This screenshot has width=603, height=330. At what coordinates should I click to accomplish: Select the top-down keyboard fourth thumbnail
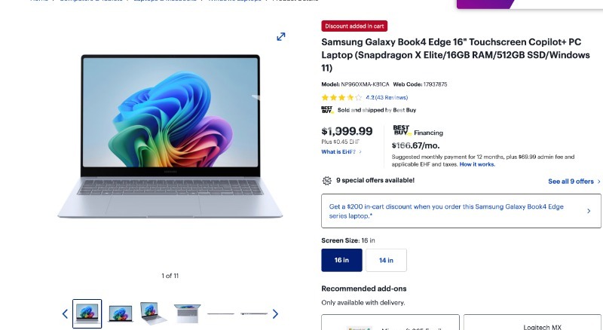coord(187,313)
